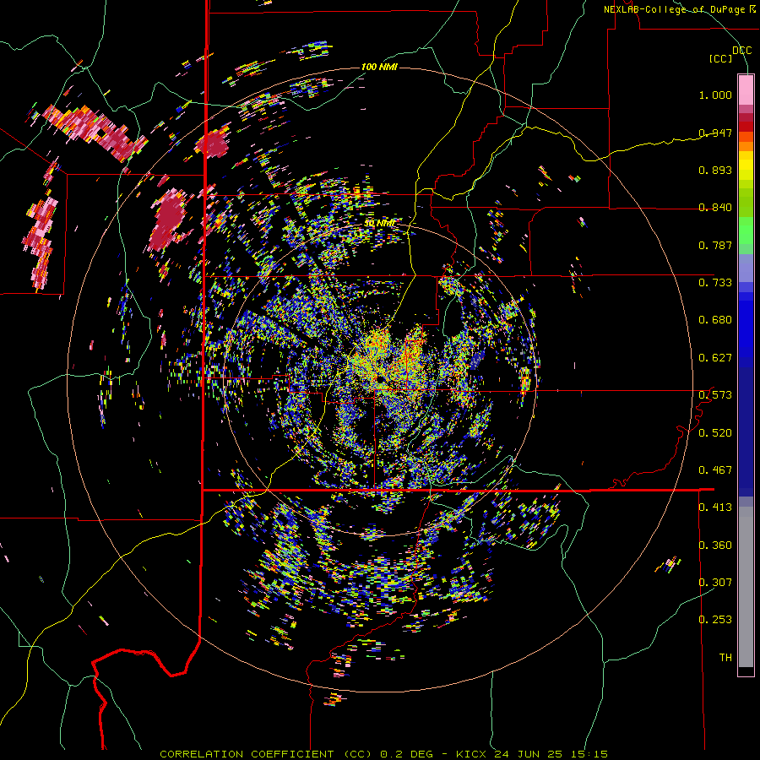The height and width of the screenshot is (760, 760).
Task: Pick the dark navy segment of the color bar
Action: pos(746,432)
